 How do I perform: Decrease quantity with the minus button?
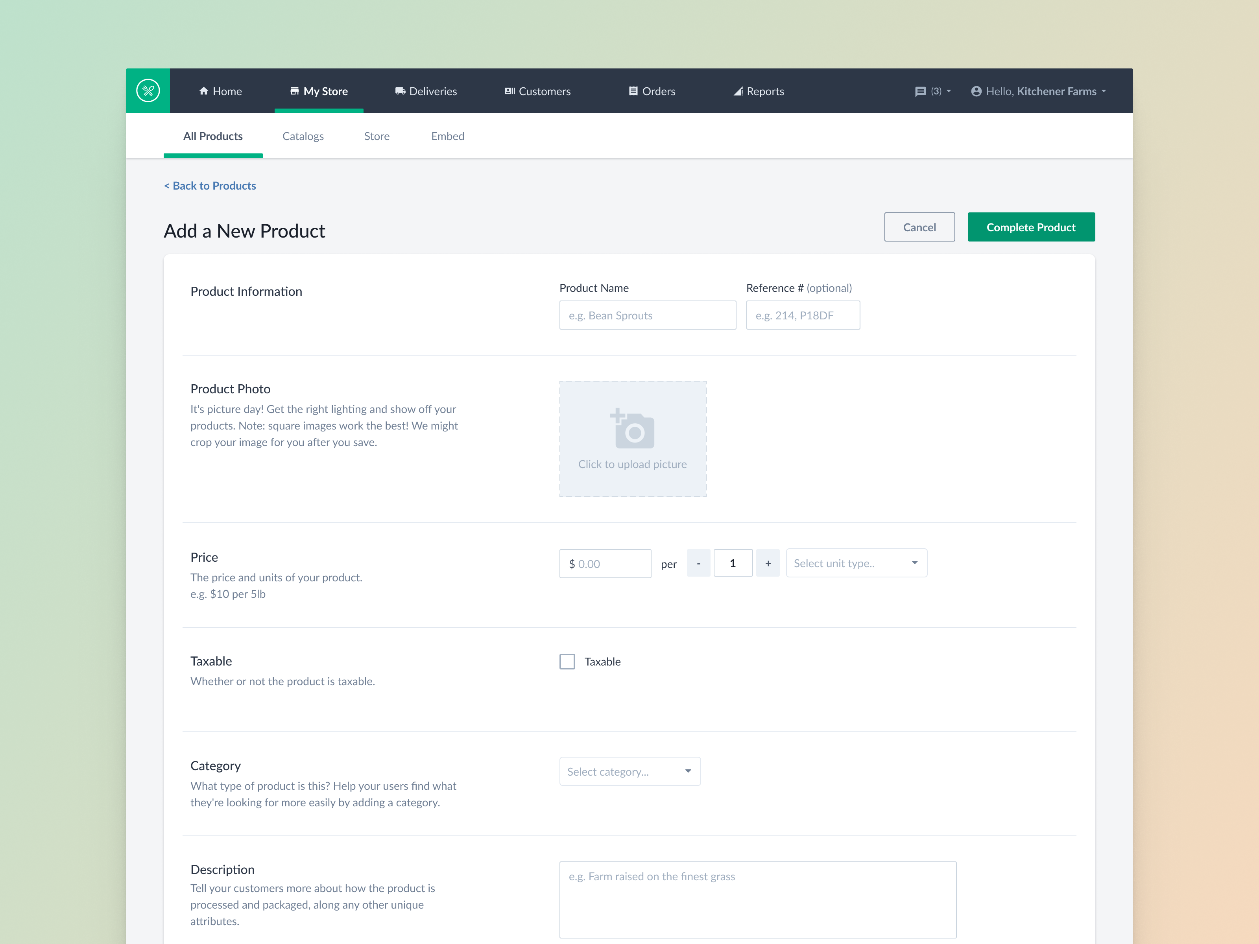tap(698, 563)
